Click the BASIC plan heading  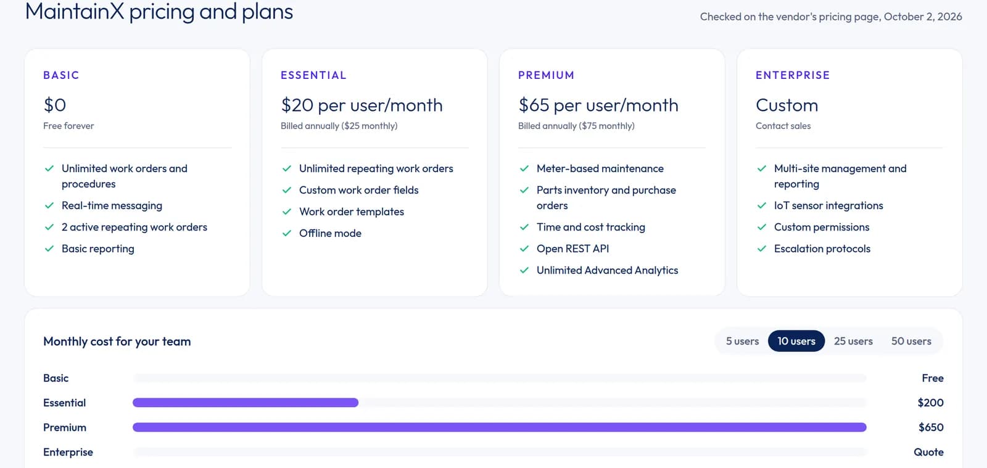click(x=61, y=75)
